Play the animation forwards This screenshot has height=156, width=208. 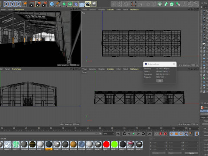[134, 134]
